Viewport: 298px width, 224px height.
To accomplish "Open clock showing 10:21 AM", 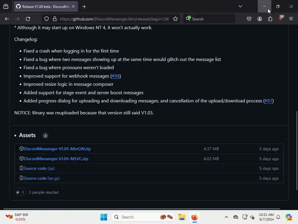I will [266, 217].
